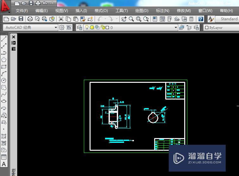Click Make Object's Layer Current icon
The height and width of the screenshot is (176, 239).
click(x=182, y=27)
